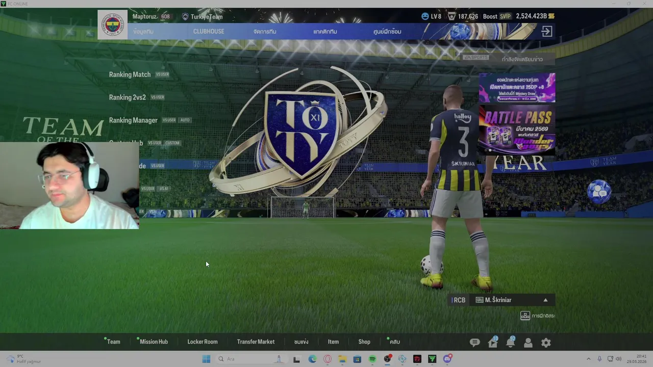This screenshot has width=653, height=367.
Task: Expand the M. Škriniar player selector arrow
Action: (x=545, y=300)
